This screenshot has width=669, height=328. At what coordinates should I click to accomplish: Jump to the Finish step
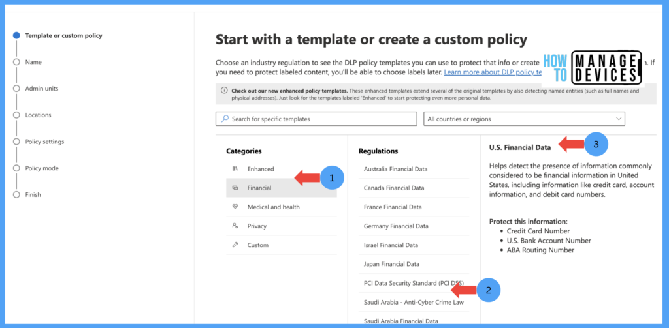(x=33, y=194)
